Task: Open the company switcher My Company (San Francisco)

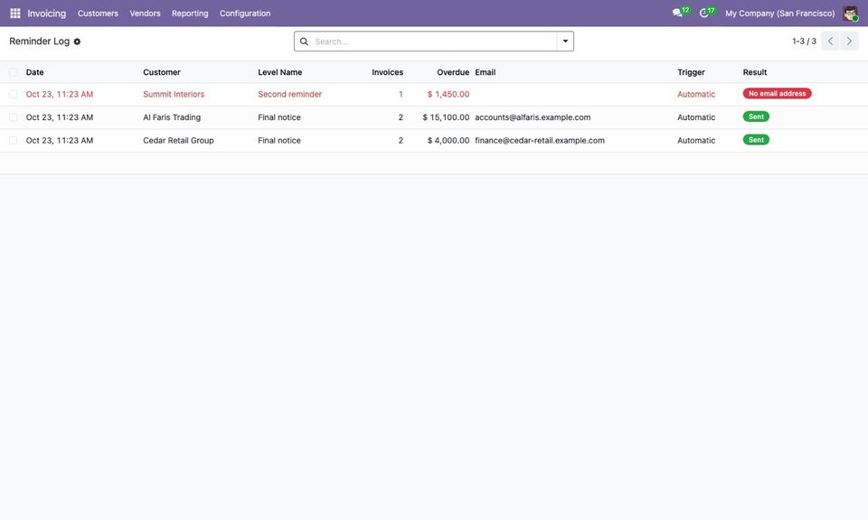Action: pos(779,14)
